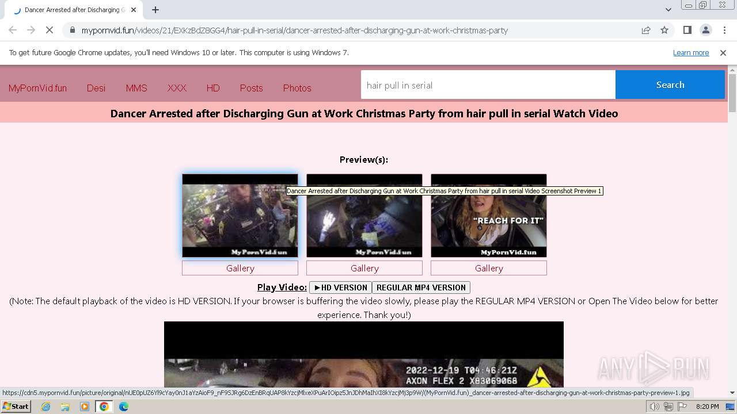Screen dimensions: 737x414
Task: Click the 'Play Video:' label
Action: (x=282, y=287)
